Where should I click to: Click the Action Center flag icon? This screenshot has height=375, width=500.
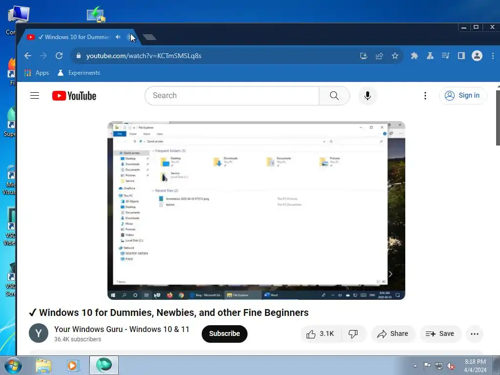point(427,366)
